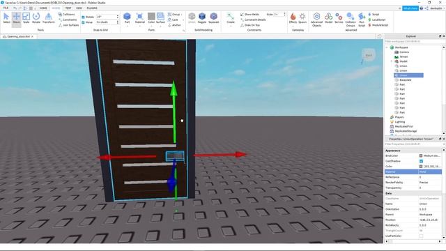The width and height of the screenshot is (446, 251).
Task: Toggle the UsePartColor checkbox
Action: click(421, 236)
